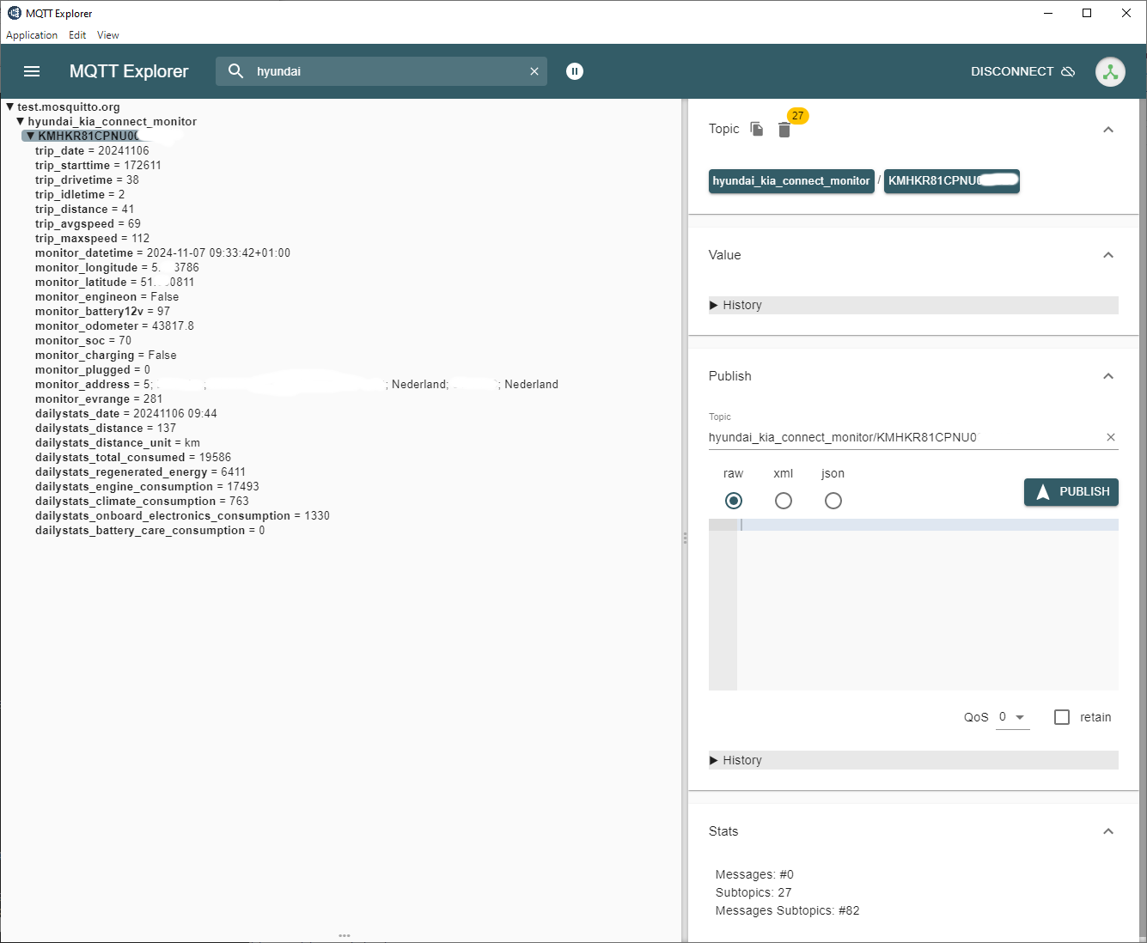Viewport: 1147px width, 943px height.
Task: Select monitor_engineon = False row
Action: (107, 297)
